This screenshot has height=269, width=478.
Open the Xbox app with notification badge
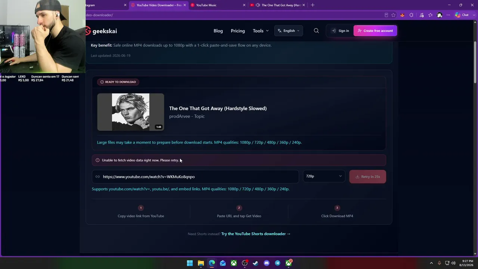point(289,263)
